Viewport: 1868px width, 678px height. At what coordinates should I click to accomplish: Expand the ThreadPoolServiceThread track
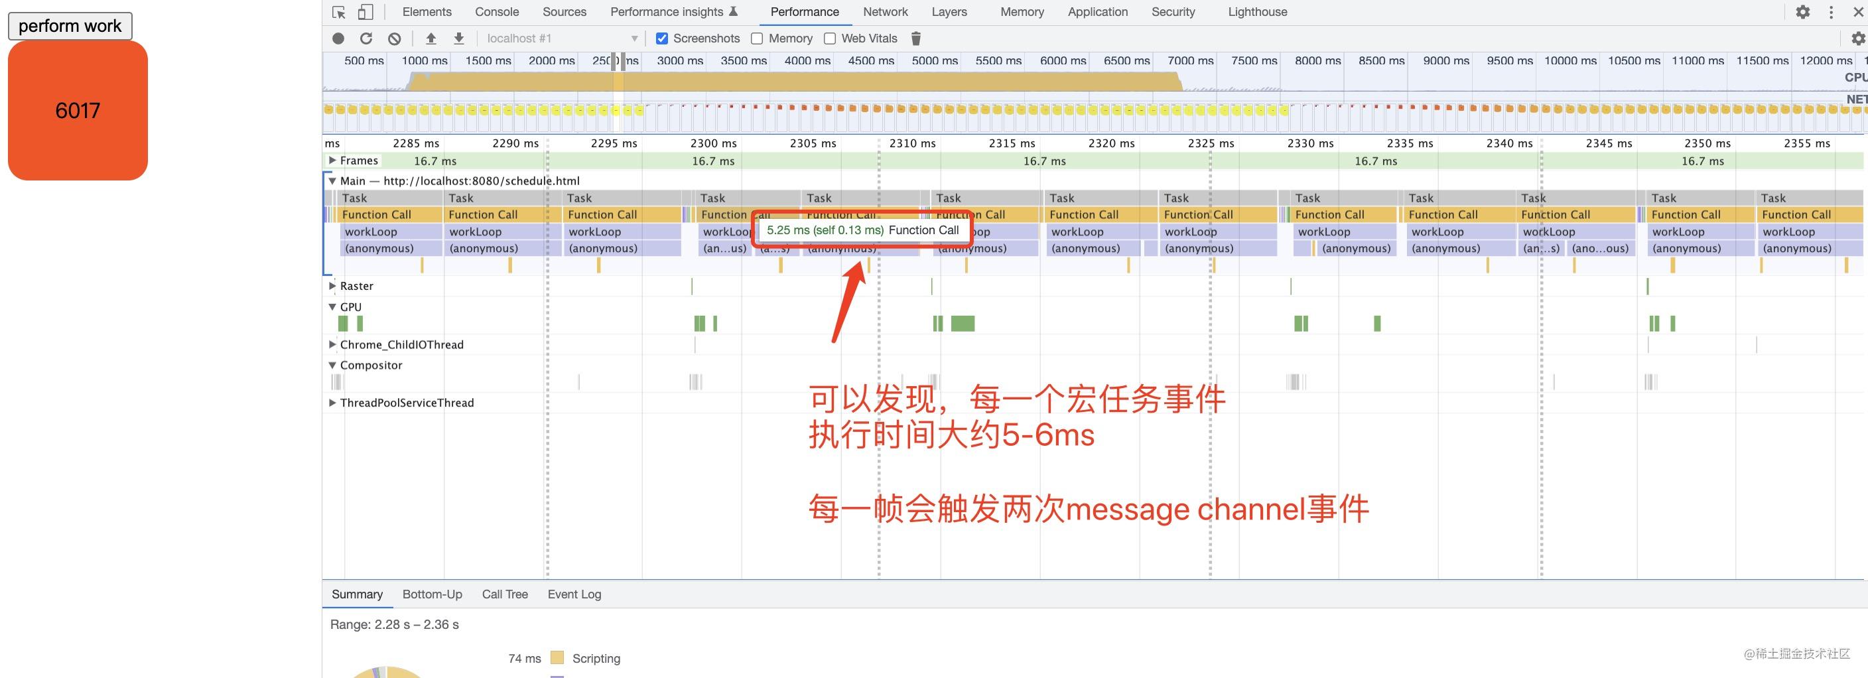pos(332,403)
